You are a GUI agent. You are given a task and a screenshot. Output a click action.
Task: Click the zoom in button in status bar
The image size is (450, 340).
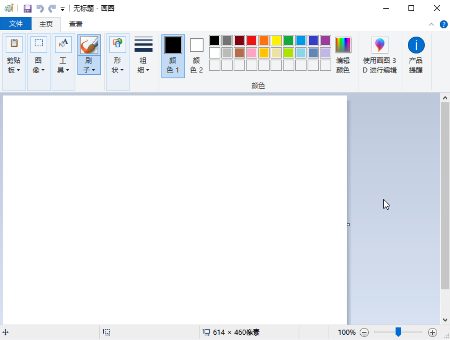click(x=432, y=332)
